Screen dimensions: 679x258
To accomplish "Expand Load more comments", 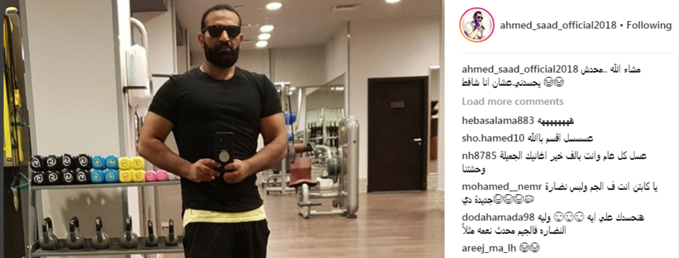I will click(x=513, y=102).
